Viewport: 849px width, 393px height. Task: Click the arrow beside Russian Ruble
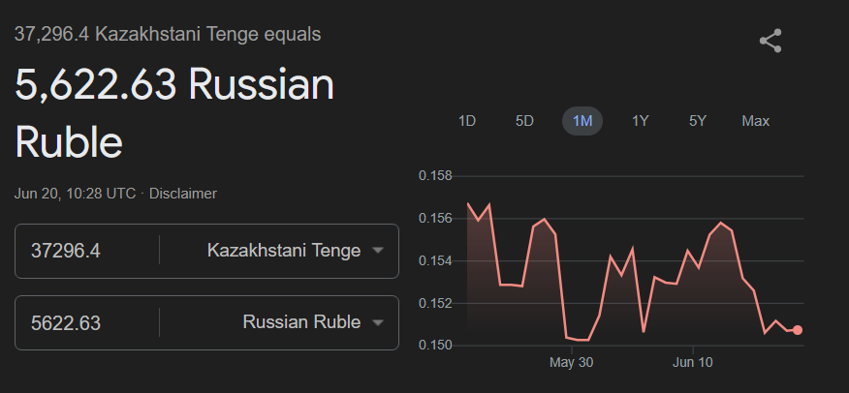pos(378,323)
